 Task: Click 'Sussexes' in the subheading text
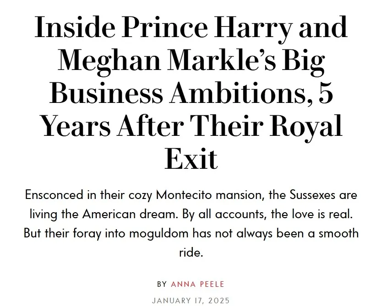309,195
